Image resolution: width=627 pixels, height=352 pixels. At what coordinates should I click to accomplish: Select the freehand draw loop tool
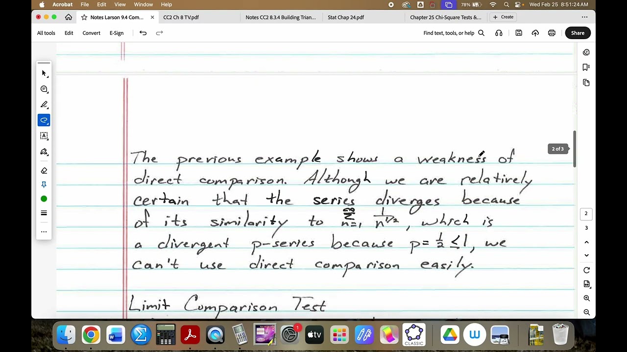[x=44, y=120]
